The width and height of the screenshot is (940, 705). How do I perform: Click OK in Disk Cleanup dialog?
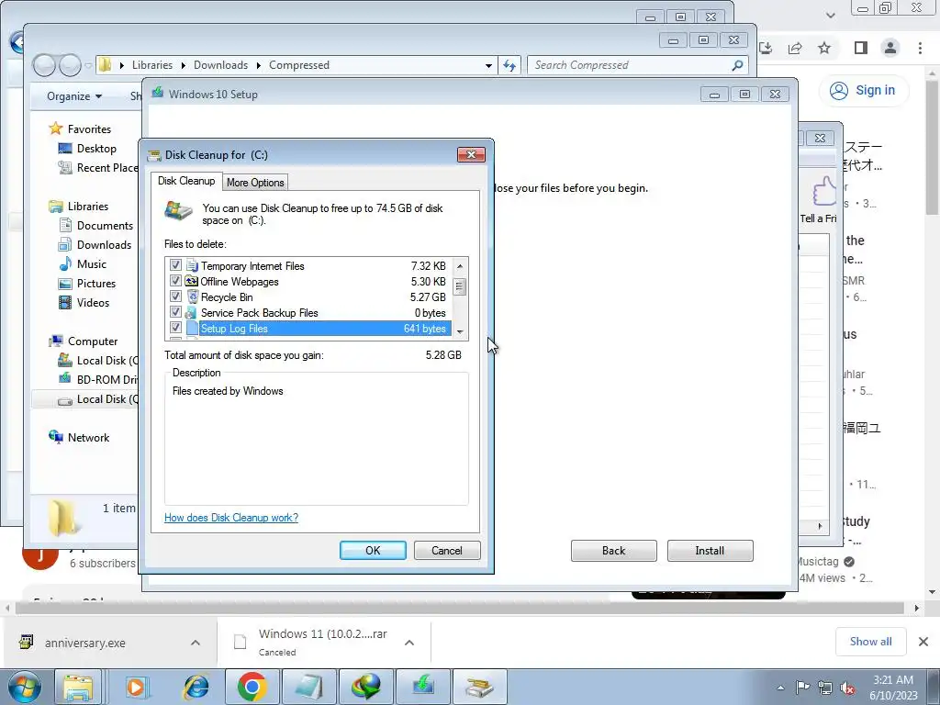point(373,551)
